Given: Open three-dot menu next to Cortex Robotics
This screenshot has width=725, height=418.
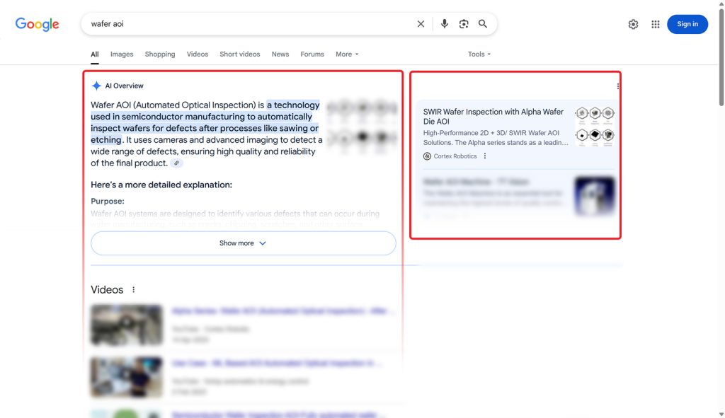Looking at the screenshot, I should [x=484, y=156].
